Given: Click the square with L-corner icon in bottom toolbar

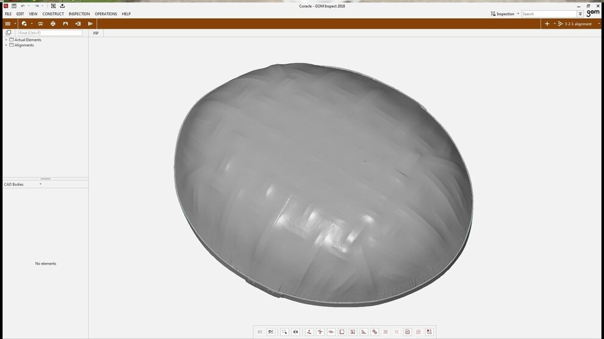Looking at the screenshot, I should pos(353,332).
